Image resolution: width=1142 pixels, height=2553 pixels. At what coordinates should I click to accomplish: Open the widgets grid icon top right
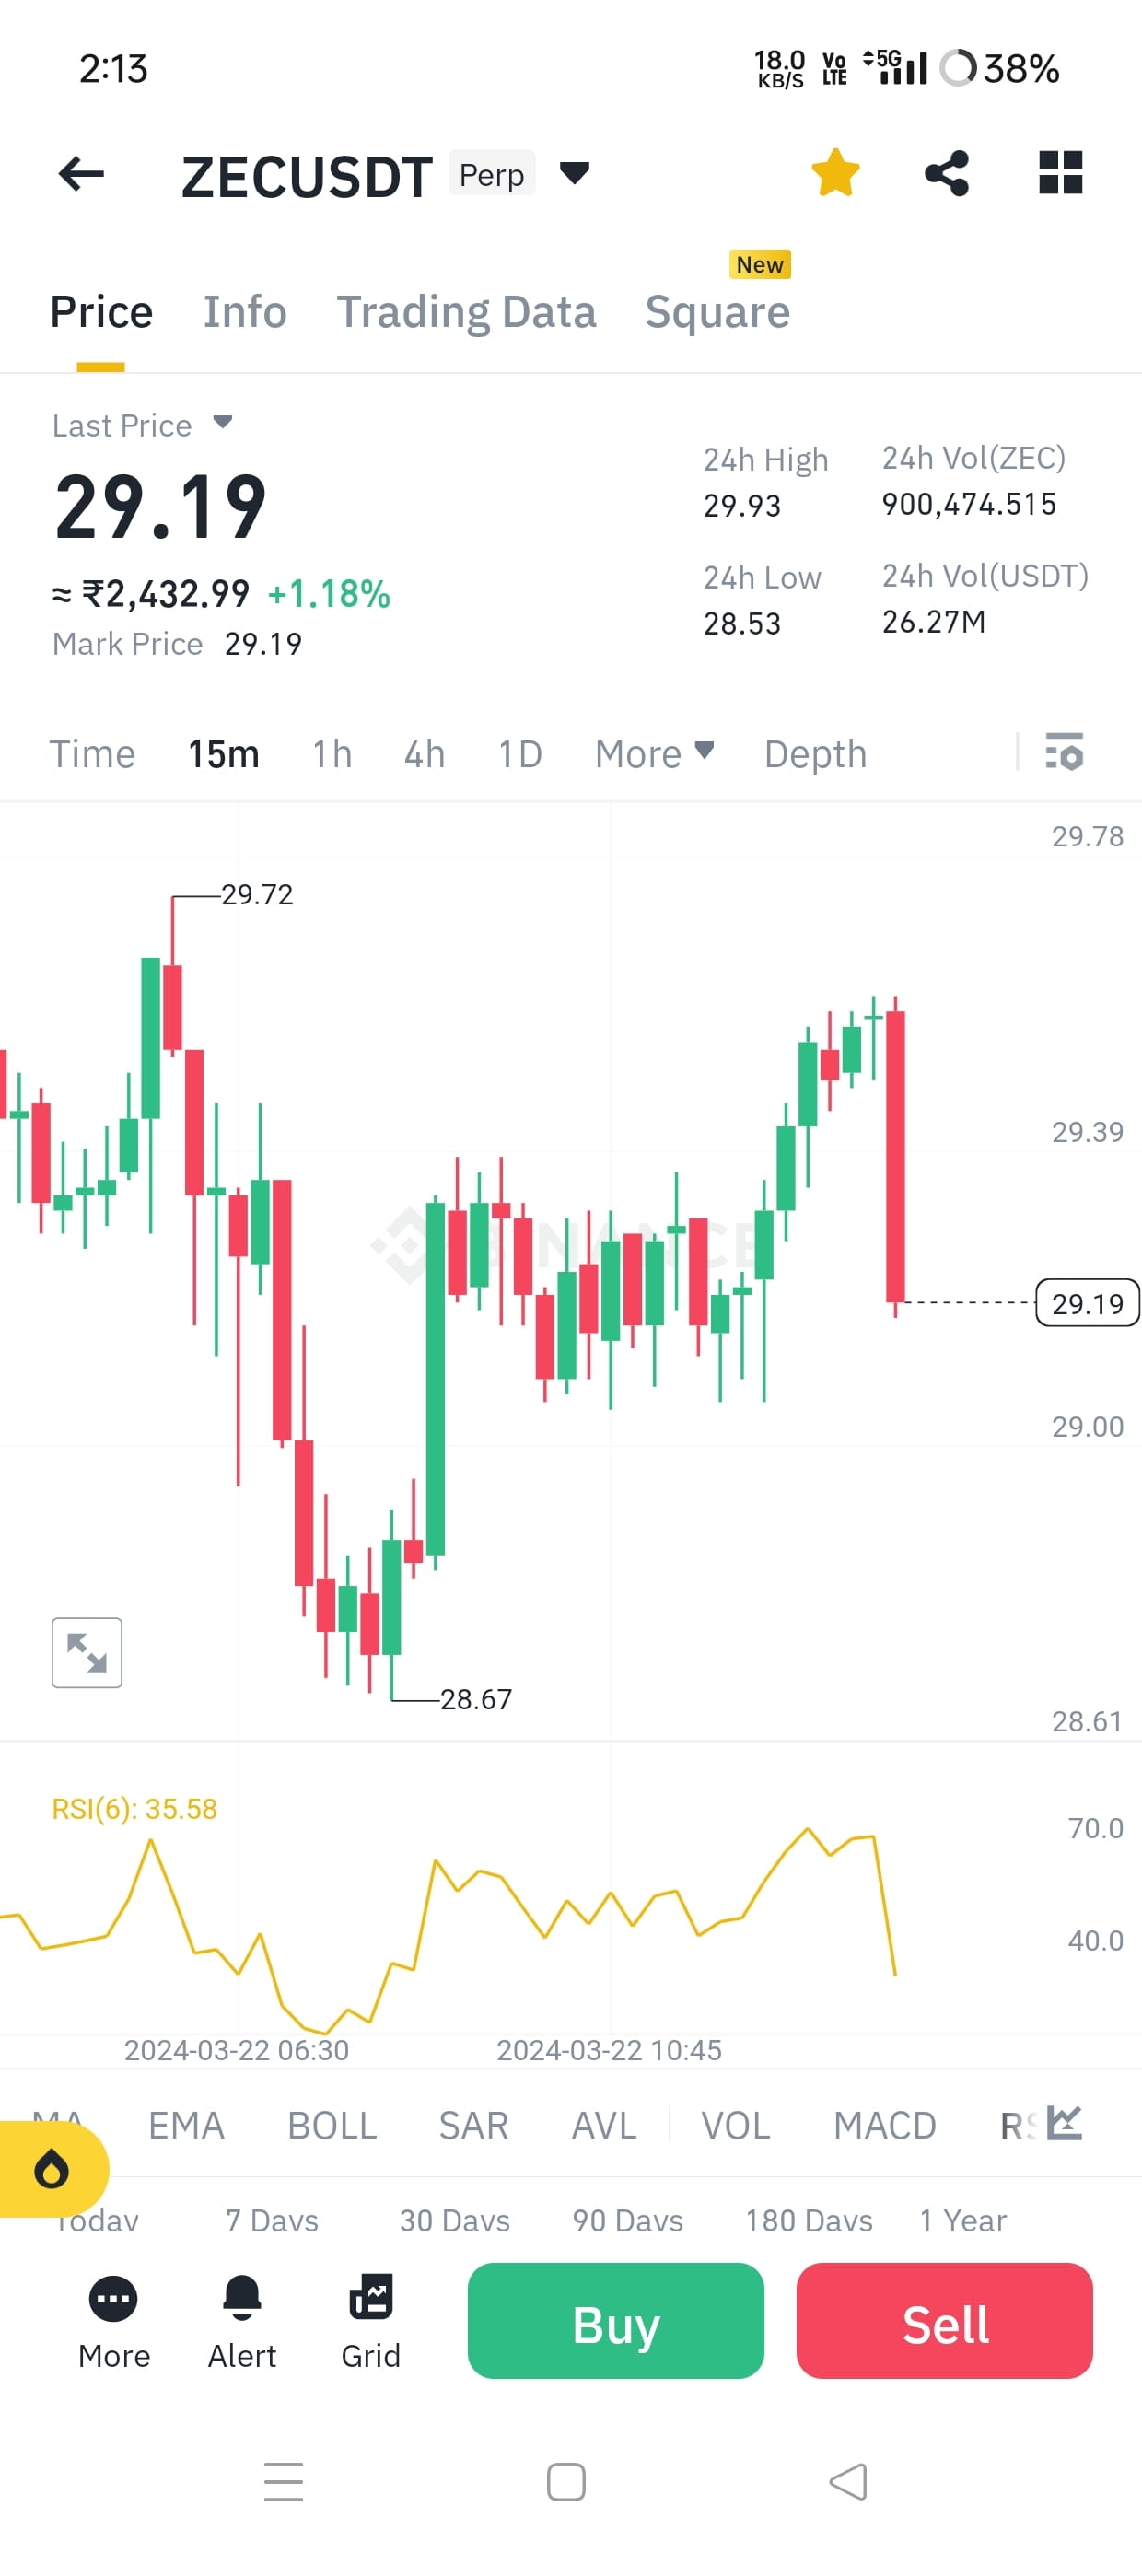[x=1061, y=172]
